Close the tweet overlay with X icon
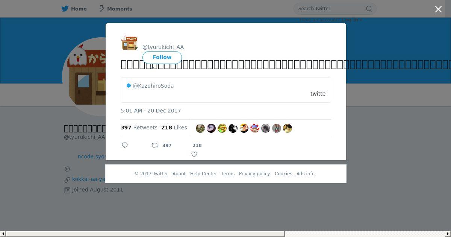This screenshot has width=451, height=237. coord(438,9)
